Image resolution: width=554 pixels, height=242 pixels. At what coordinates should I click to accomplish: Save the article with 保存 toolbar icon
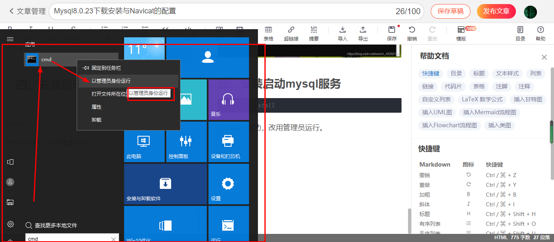(x=392, y=34)
